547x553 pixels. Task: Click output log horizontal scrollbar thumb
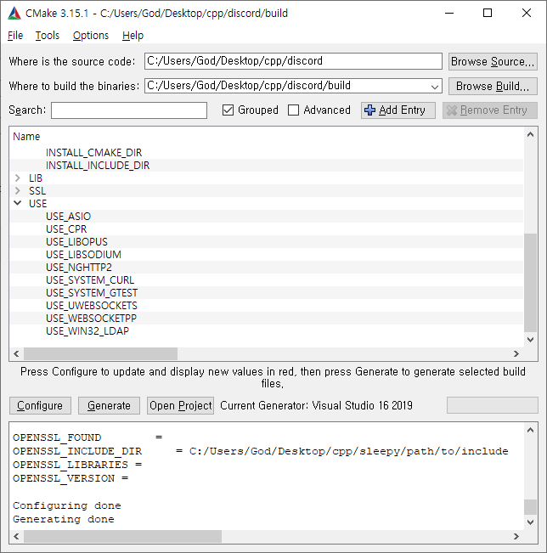122,536
